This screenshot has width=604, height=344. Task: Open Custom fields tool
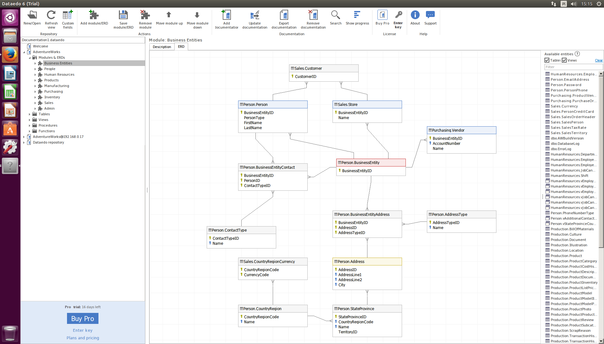click(68, 15)
